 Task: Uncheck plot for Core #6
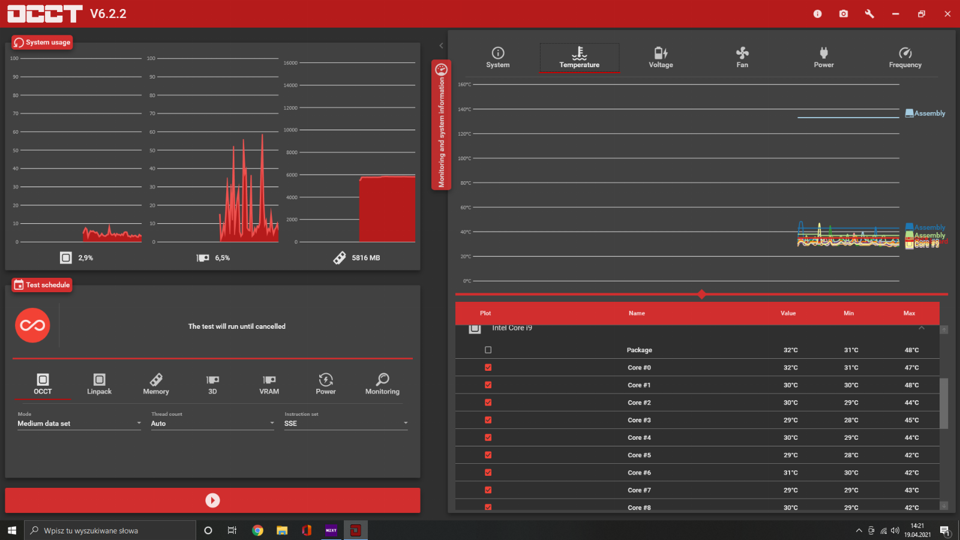point(488,472)
